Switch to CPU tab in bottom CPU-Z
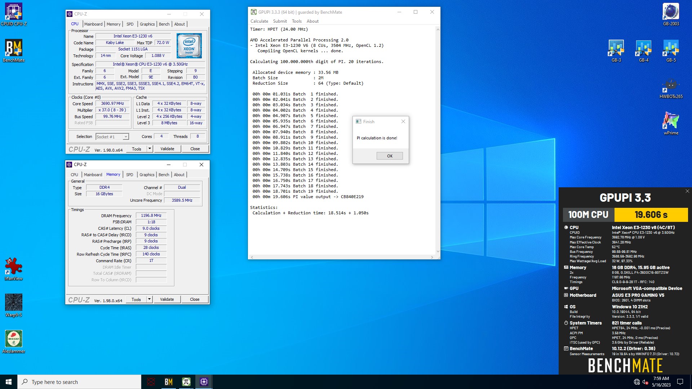This screenshot has width=692, height=389. [x=74, y=175]
